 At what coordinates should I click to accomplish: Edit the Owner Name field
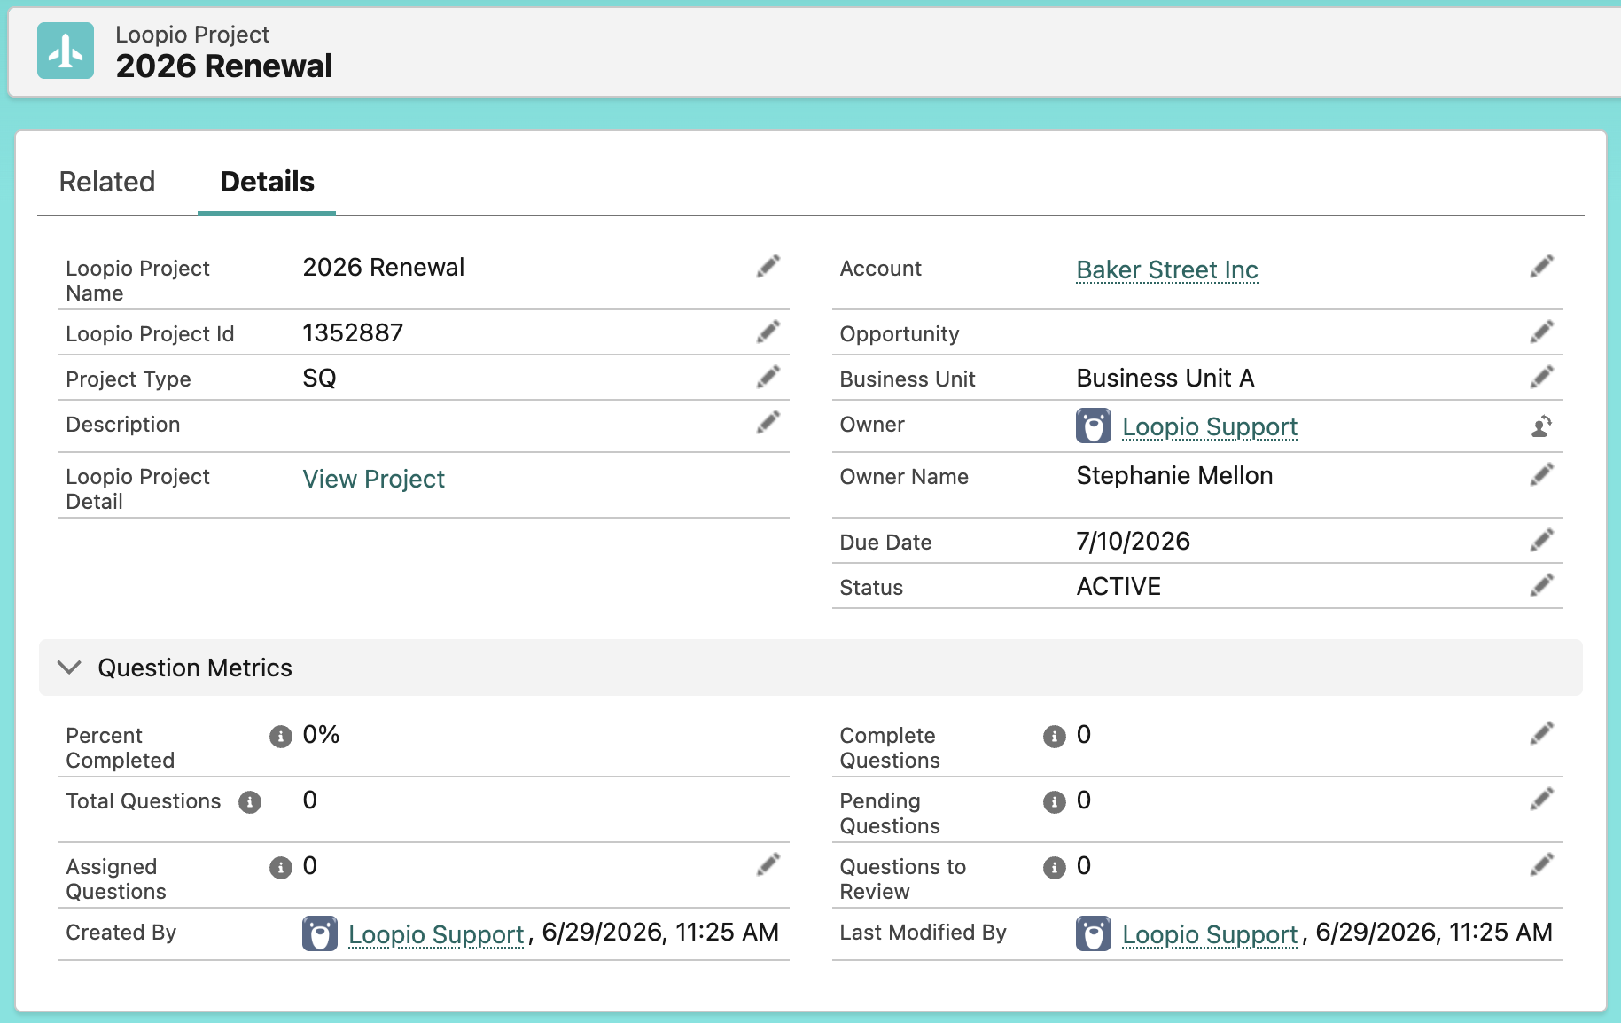click(1541, 474)
